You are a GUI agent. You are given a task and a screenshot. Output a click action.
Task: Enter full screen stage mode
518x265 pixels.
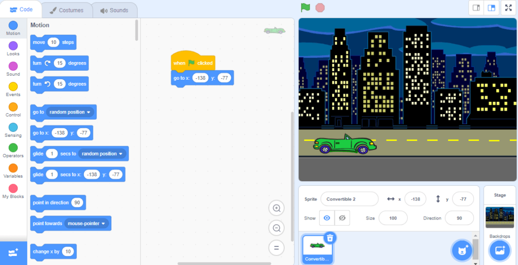507,8
